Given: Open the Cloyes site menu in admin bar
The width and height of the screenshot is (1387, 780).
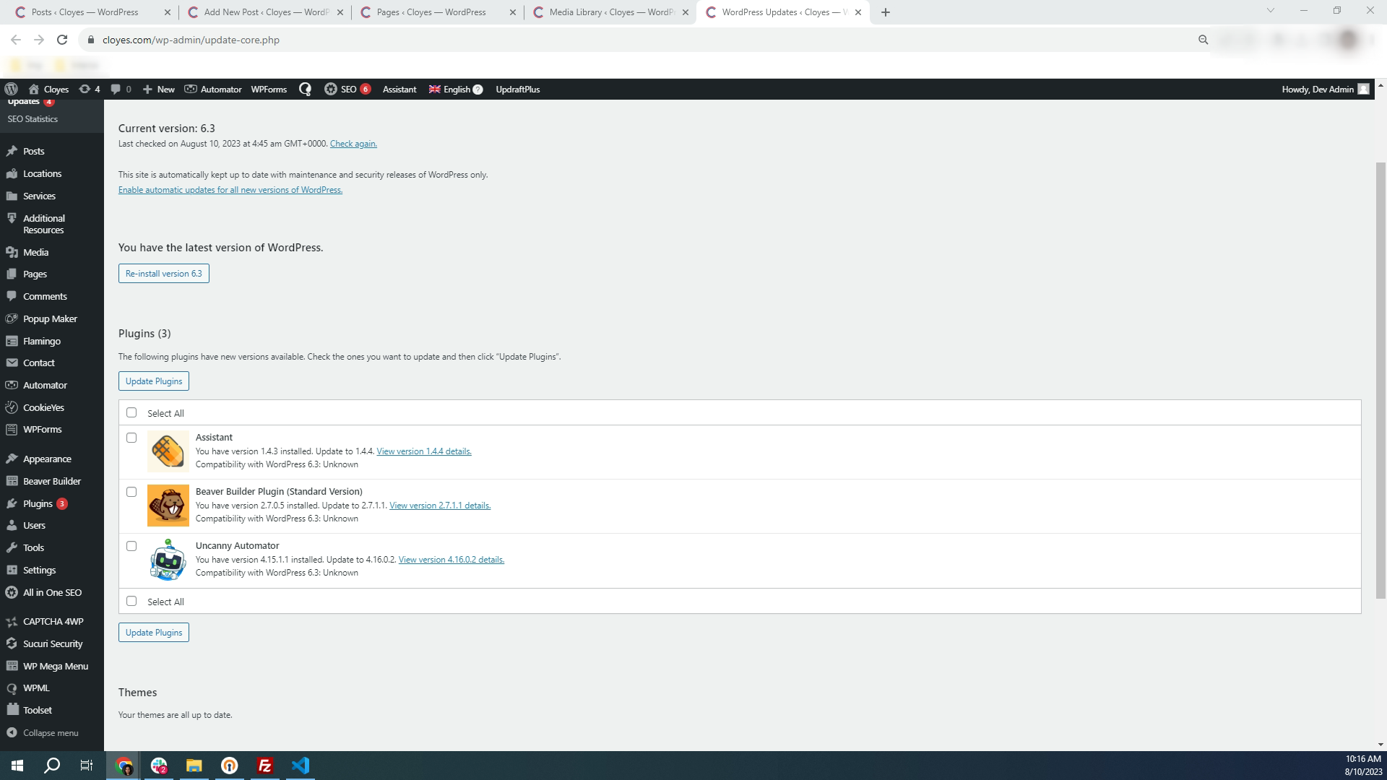Looking at the screenshot, I should [48, 89].
